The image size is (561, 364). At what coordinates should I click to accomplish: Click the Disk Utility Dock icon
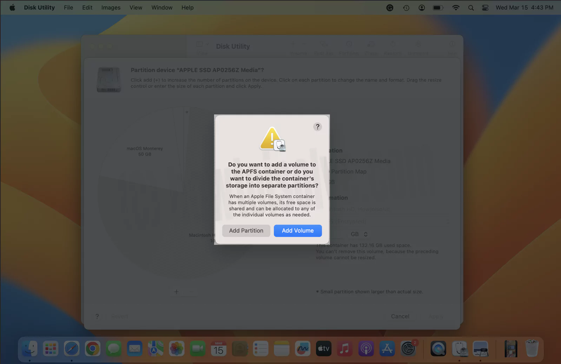[x=459, y=349]
